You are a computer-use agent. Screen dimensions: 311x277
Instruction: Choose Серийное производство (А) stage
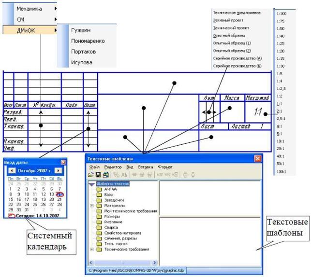point(237,58)
